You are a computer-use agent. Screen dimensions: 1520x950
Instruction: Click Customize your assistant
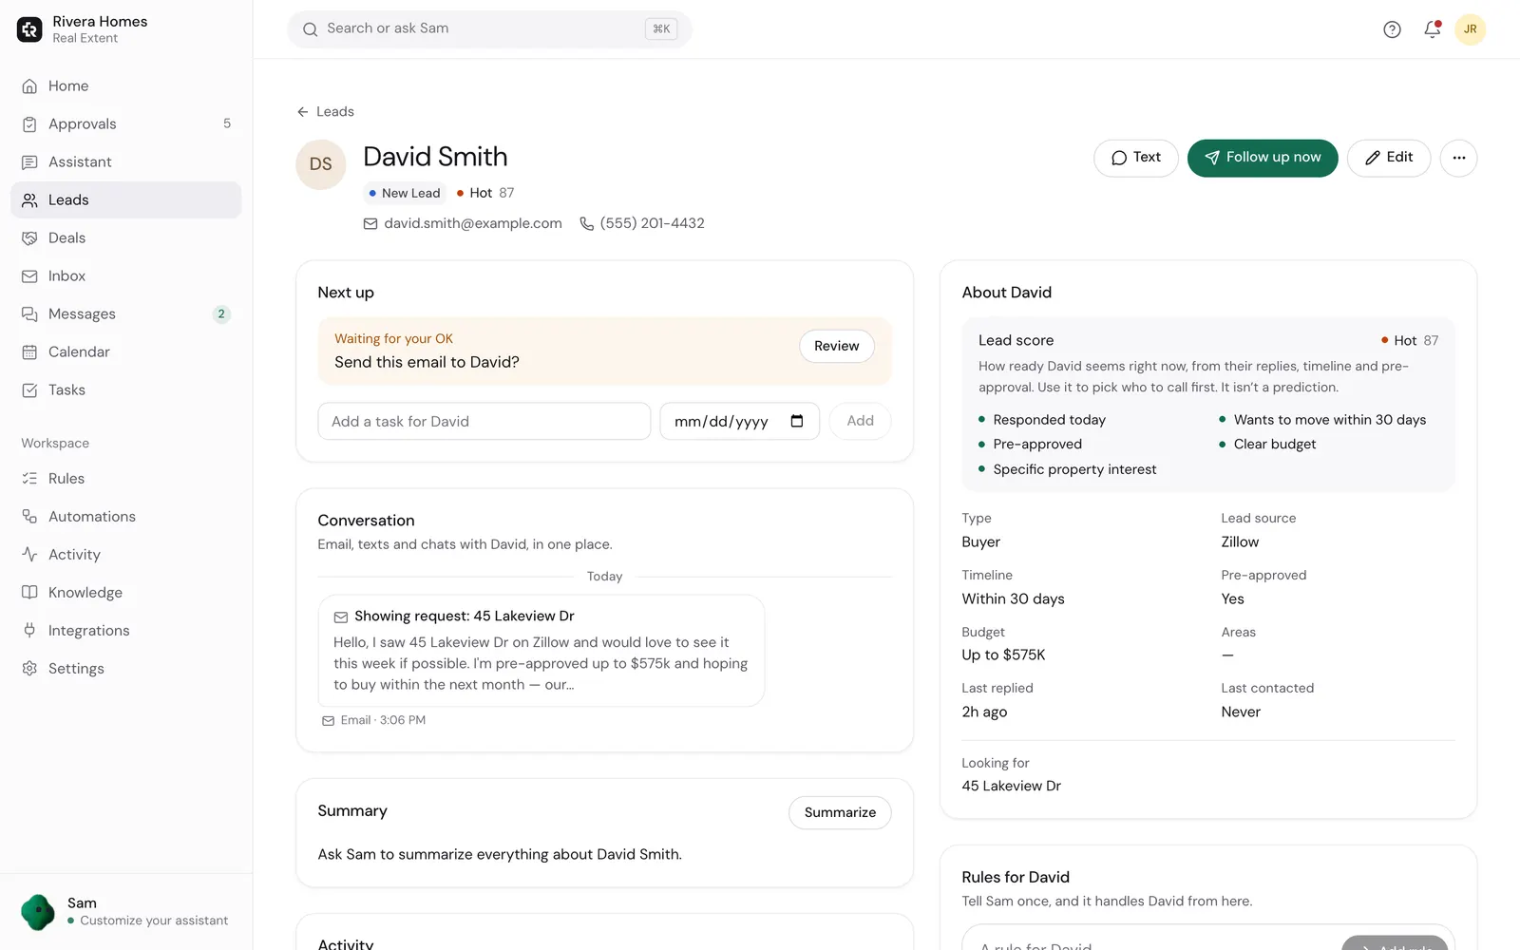154,921
